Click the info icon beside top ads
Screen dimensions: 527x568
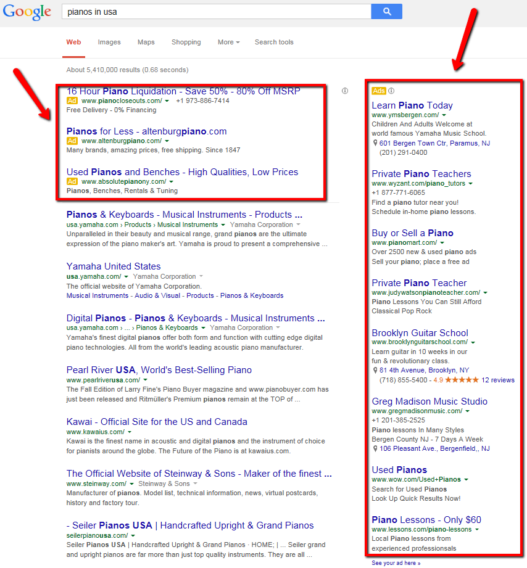345,91
